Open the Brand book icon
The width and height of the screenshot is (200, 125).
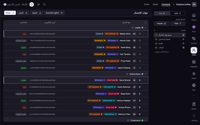194,106
